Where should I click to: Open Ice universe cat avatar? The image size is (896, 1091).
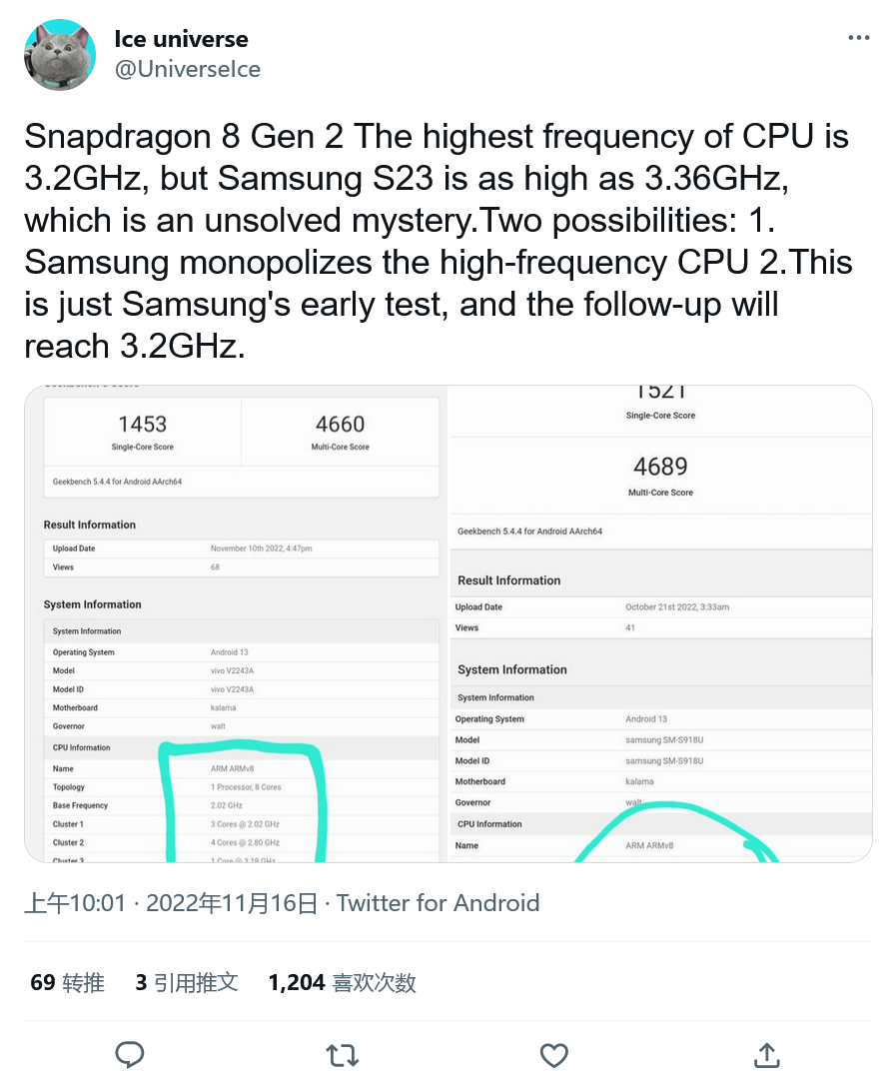click(x=60, y=55)
